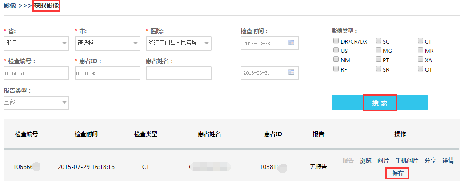This screenshot has height=181, width=461.
Task: Open the 报告类型 dropdown showing 全部
Action: 36,102
